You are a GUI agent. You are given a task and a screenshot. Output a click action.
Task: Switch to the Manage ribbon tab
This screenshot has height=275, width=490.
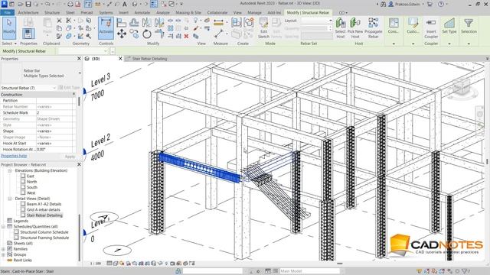[254, 12]
